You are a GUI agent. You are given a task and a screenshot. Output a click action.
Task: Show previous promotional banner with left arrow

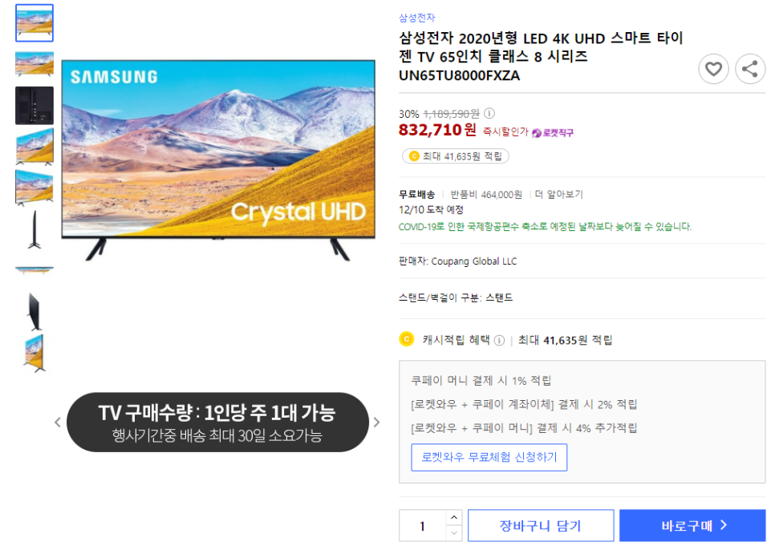57,423
